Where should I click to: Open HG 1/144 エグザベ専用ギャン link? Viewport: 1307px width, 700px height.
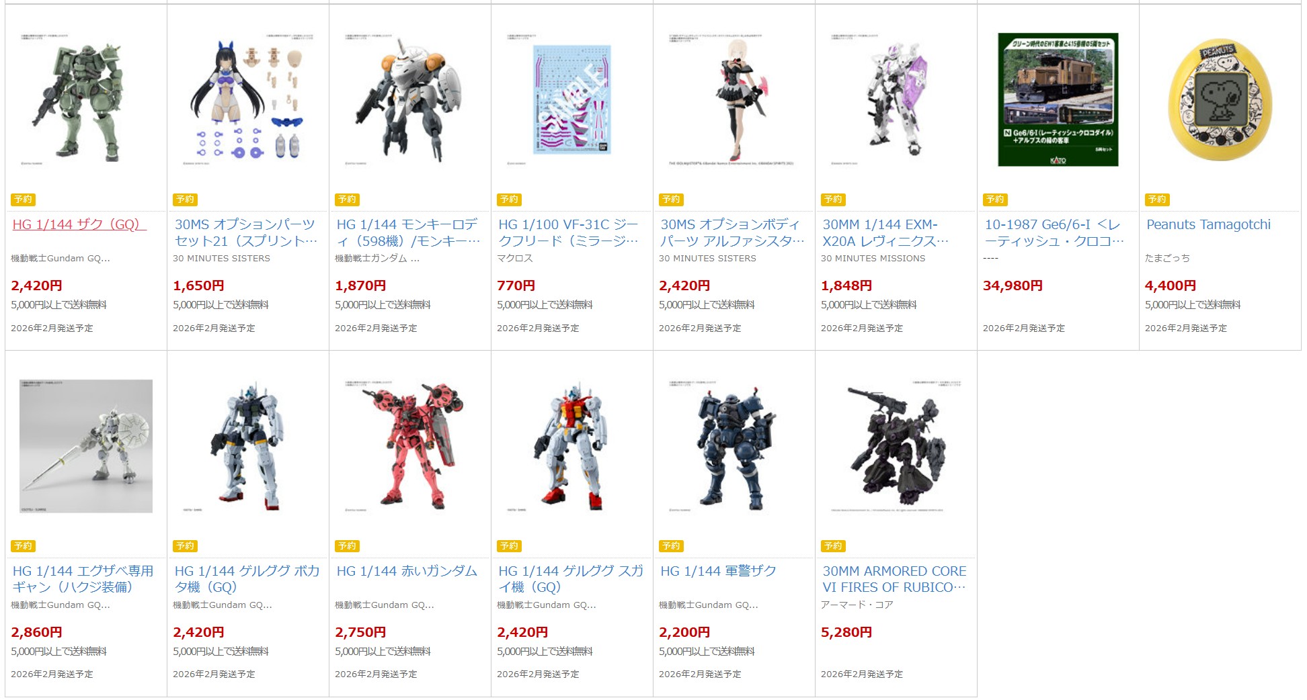tap(83, 579)
